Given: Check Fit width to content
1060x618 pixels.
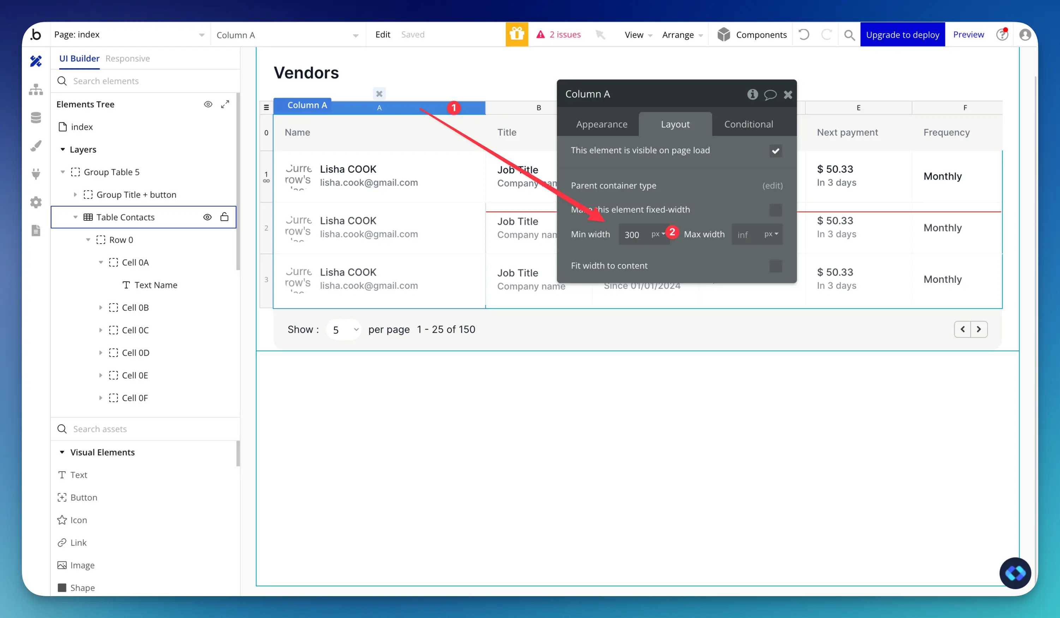Looking at the screenshot, I should (x=775, y=266).
